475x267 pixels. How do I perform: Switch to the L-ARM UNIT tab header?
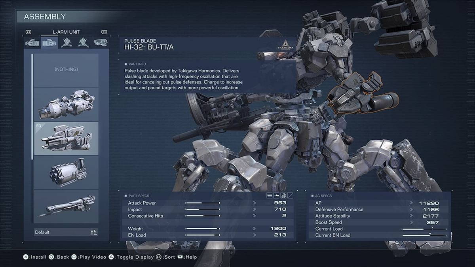point(66,31)
